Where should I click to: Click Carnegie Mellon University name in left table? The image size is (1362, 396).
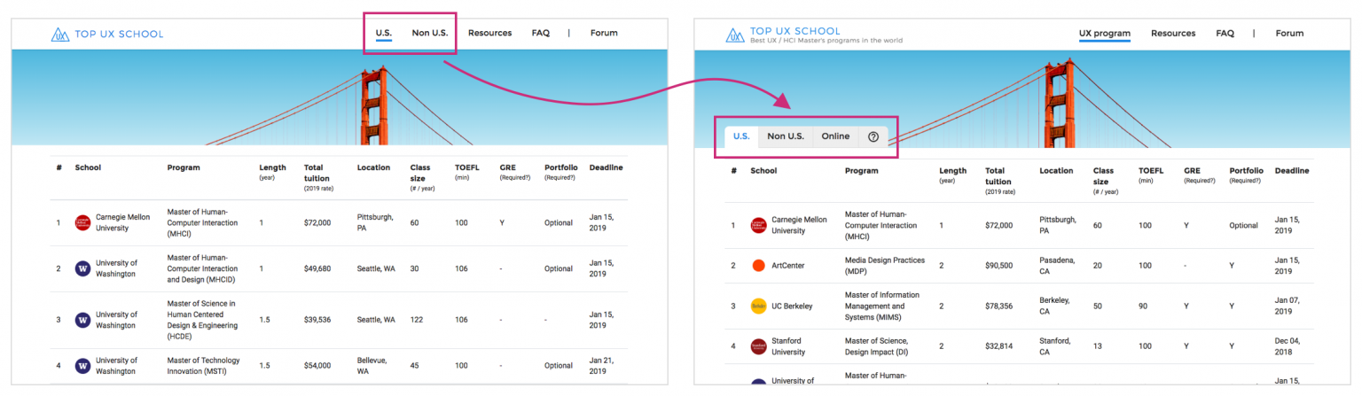click(x=123, y=222)
